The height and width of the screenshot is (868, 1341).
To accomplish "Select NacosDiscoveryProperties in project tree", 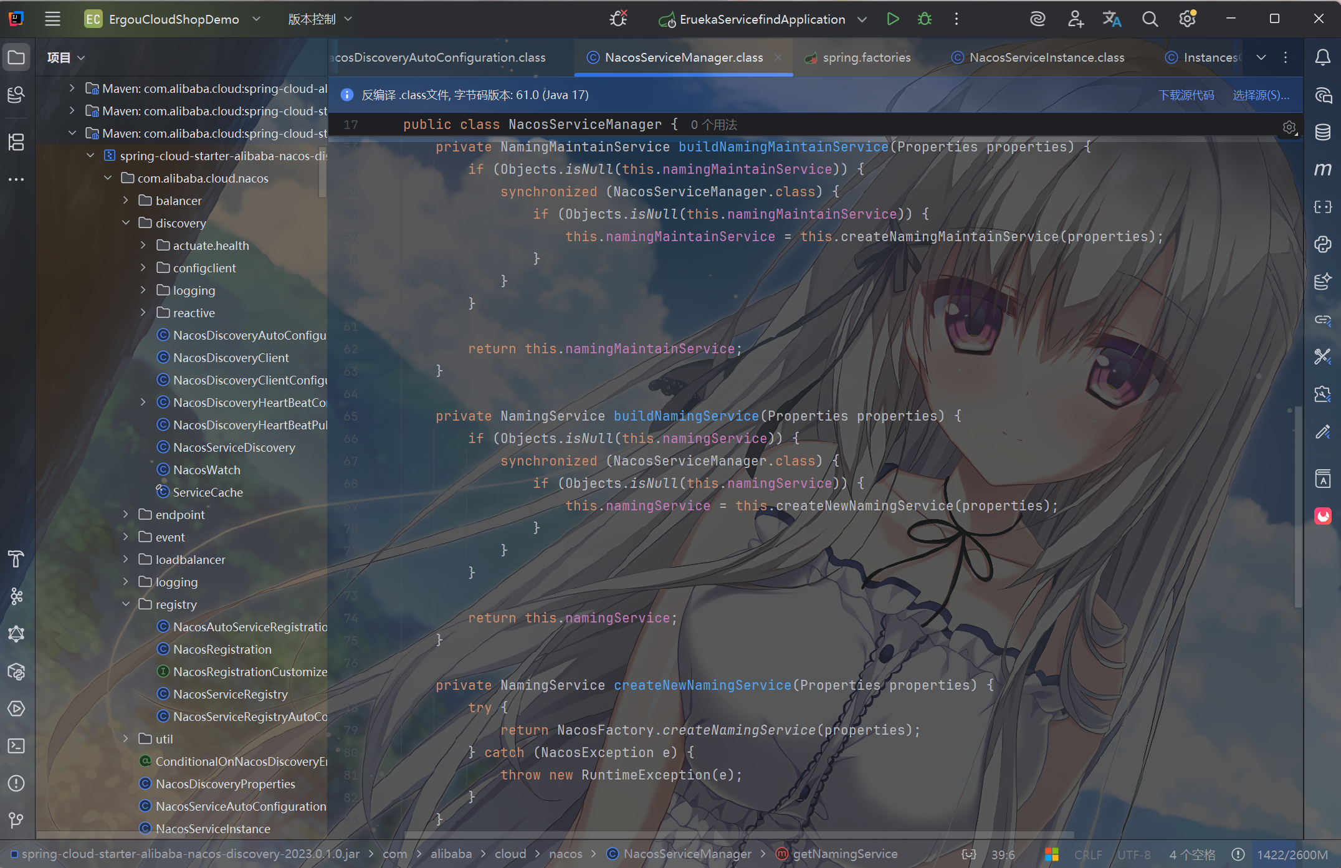I will (x=225, y=783).
